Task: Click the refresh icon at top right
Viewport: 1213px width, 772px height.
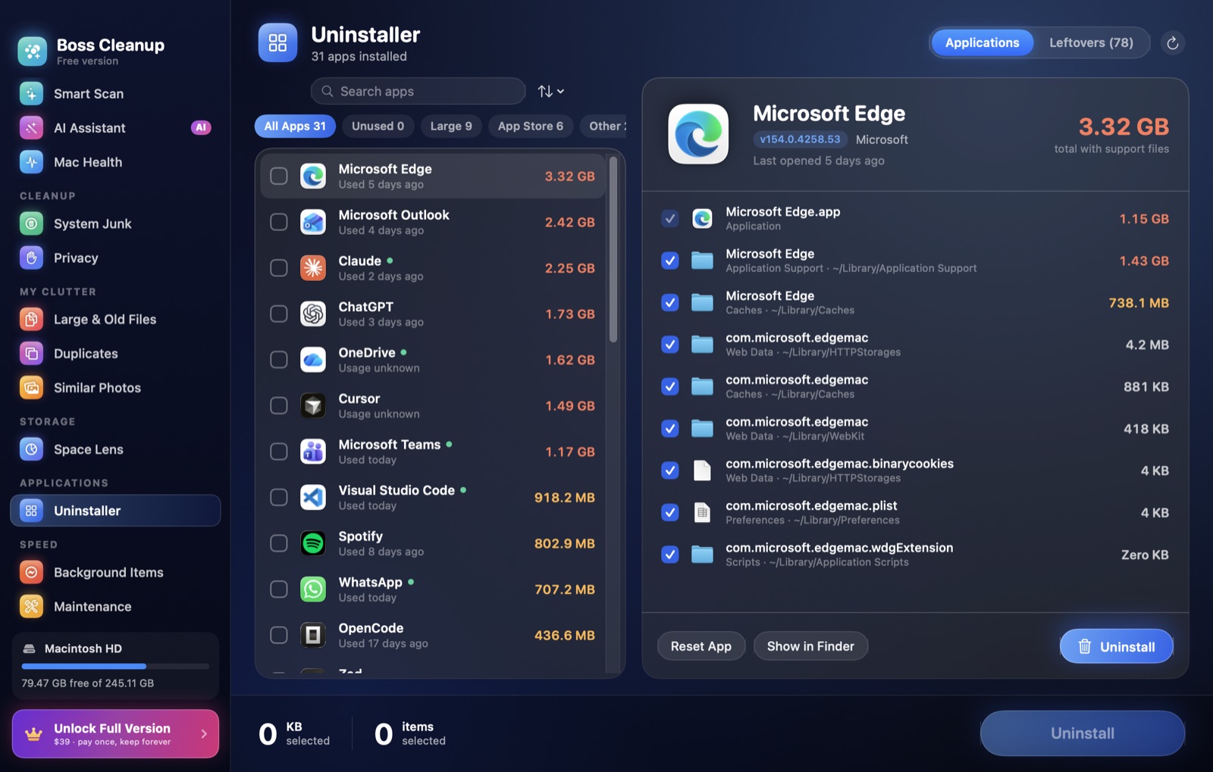Action: (x=1172, y=43)
